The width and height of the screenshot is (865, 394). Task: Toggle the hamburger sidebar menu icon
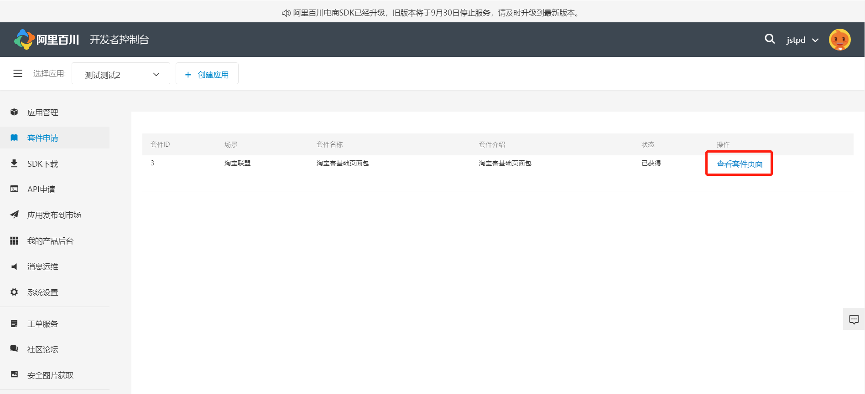[x=18, y=73]
